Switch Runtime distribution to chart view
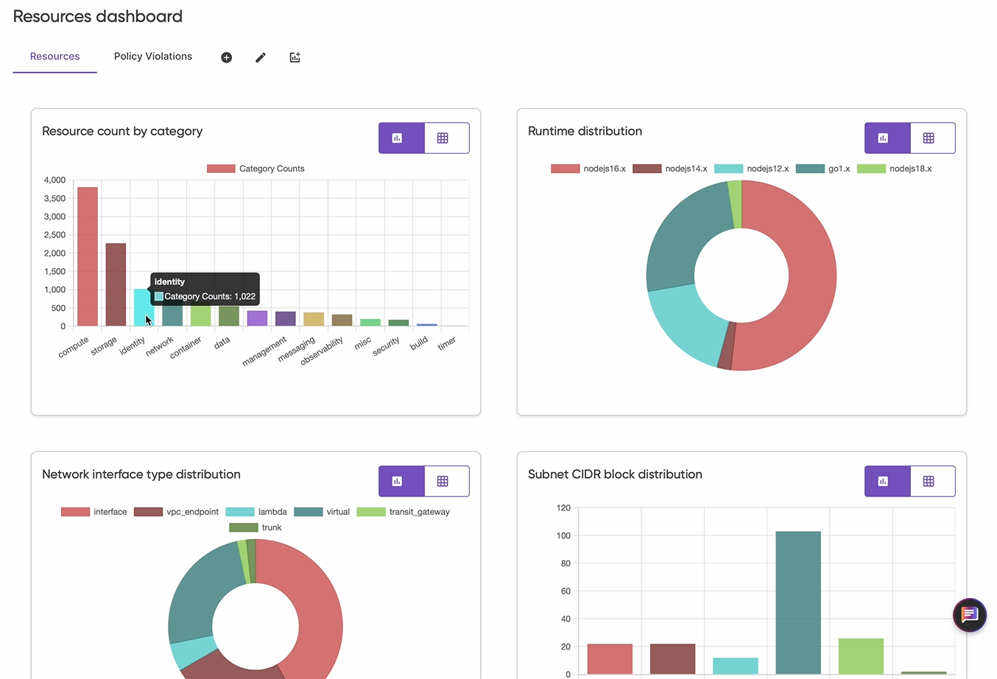This screenshot has width=997, height=679. 887,138
